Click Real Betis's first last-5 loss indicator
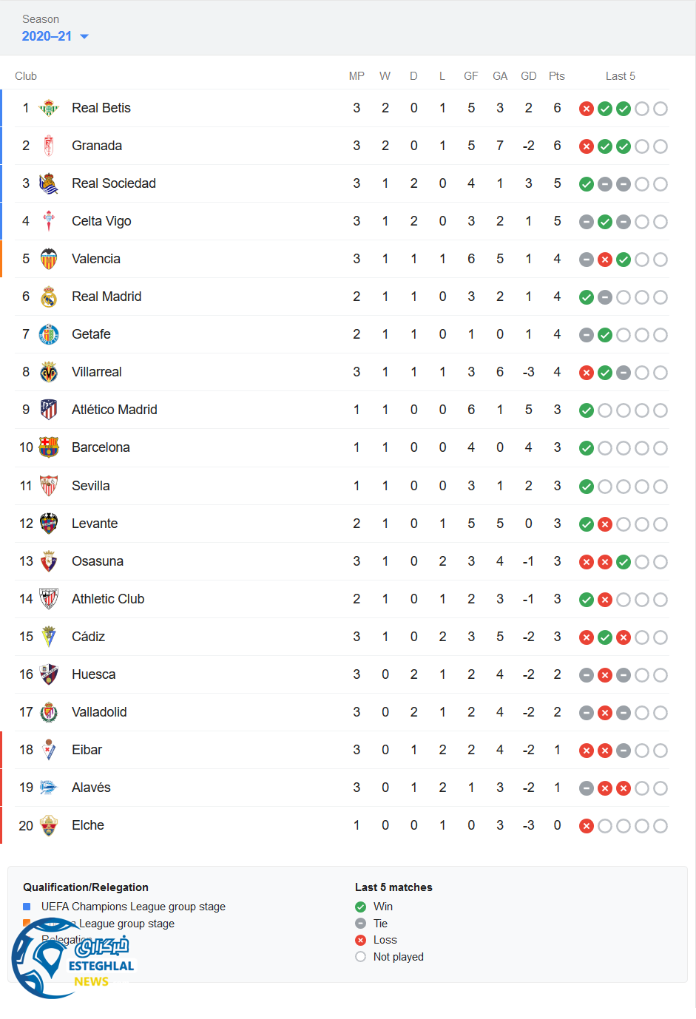The width and height of the screenshot is (696, 1019). coord(587,109)
